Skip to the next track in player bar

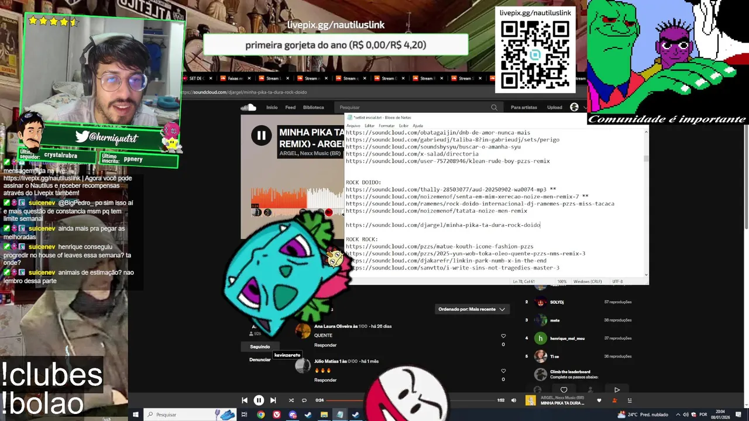tap(273, 401)
